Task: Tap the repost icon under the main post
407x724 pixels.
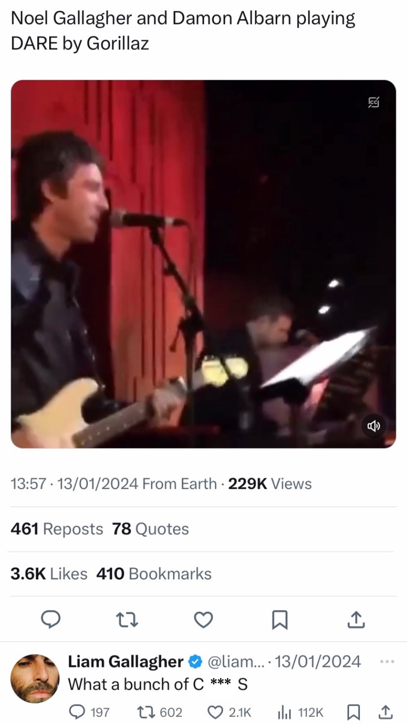Action: [x=127, y=620]
